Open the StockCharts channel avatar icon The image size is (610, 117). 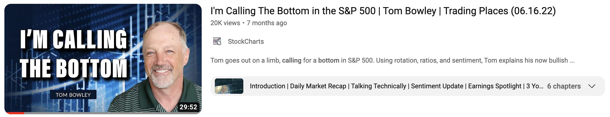click(217, 41)
